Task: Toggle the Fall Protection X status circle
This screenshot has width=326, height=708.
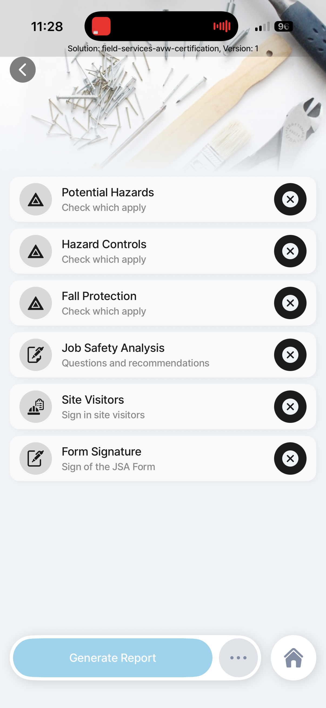Action: click(290, 303)
